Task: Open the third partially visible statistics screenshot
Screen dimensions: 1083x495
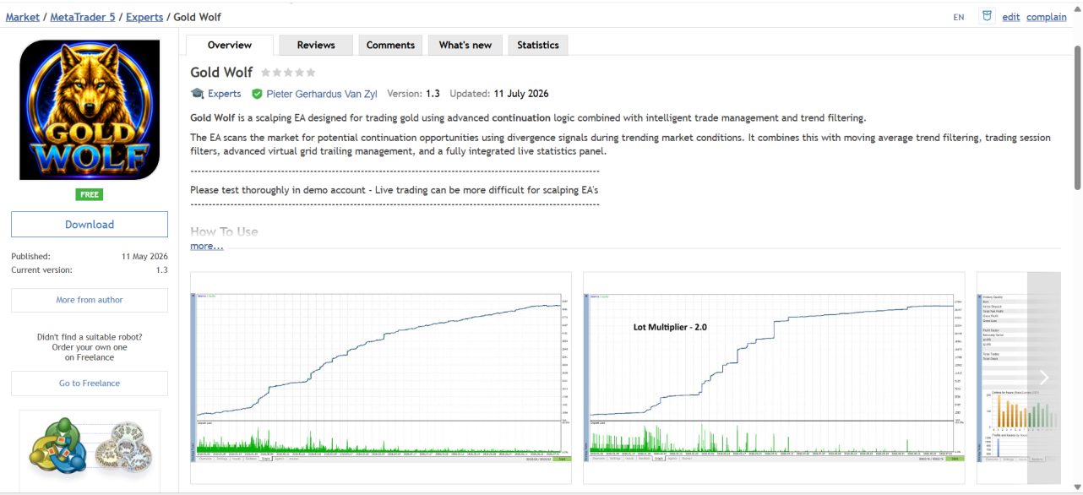Action: click(1002, 378)
